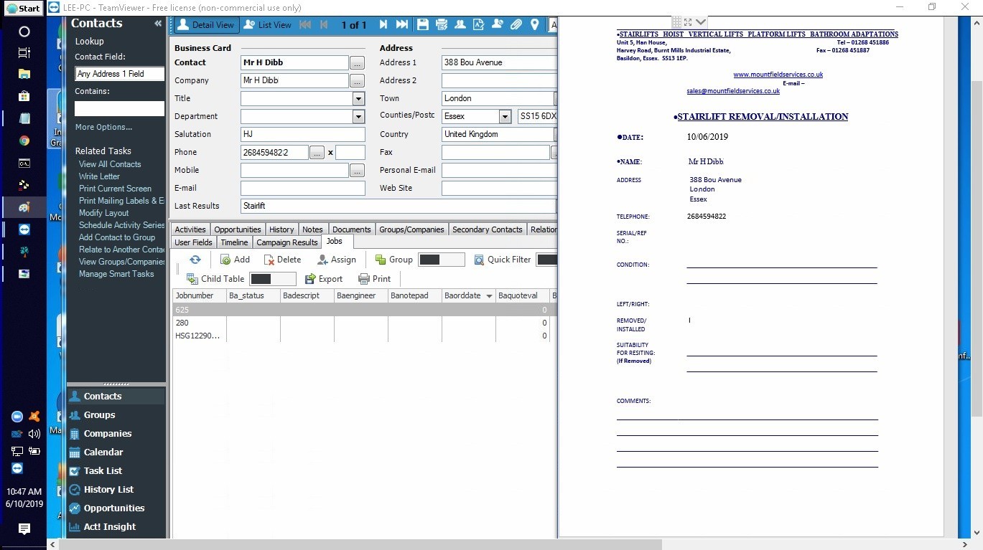Open the Opportunities tab
The height and width of the screenshot is (550, 983).
[238, 229]
